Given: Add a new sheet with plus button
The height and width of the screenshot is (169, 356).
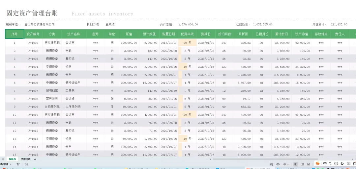Looking at the screenshot, I should (x=35, y=159).
